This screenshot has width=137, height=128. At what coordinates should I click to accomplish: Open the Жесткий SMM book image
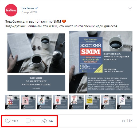101,62
